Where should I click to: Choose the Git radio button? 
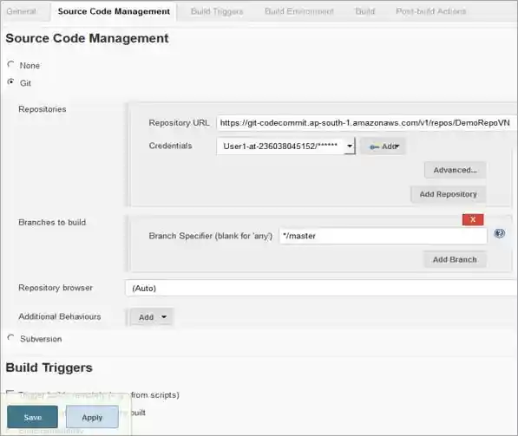10,81
